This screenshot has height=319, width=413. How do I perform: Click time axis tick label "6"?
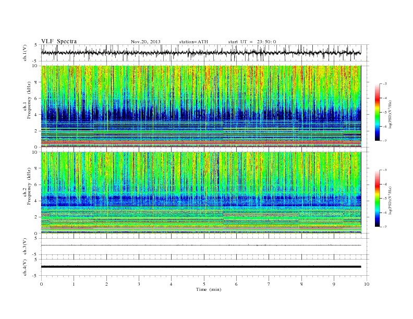click(x=236, y=284)
